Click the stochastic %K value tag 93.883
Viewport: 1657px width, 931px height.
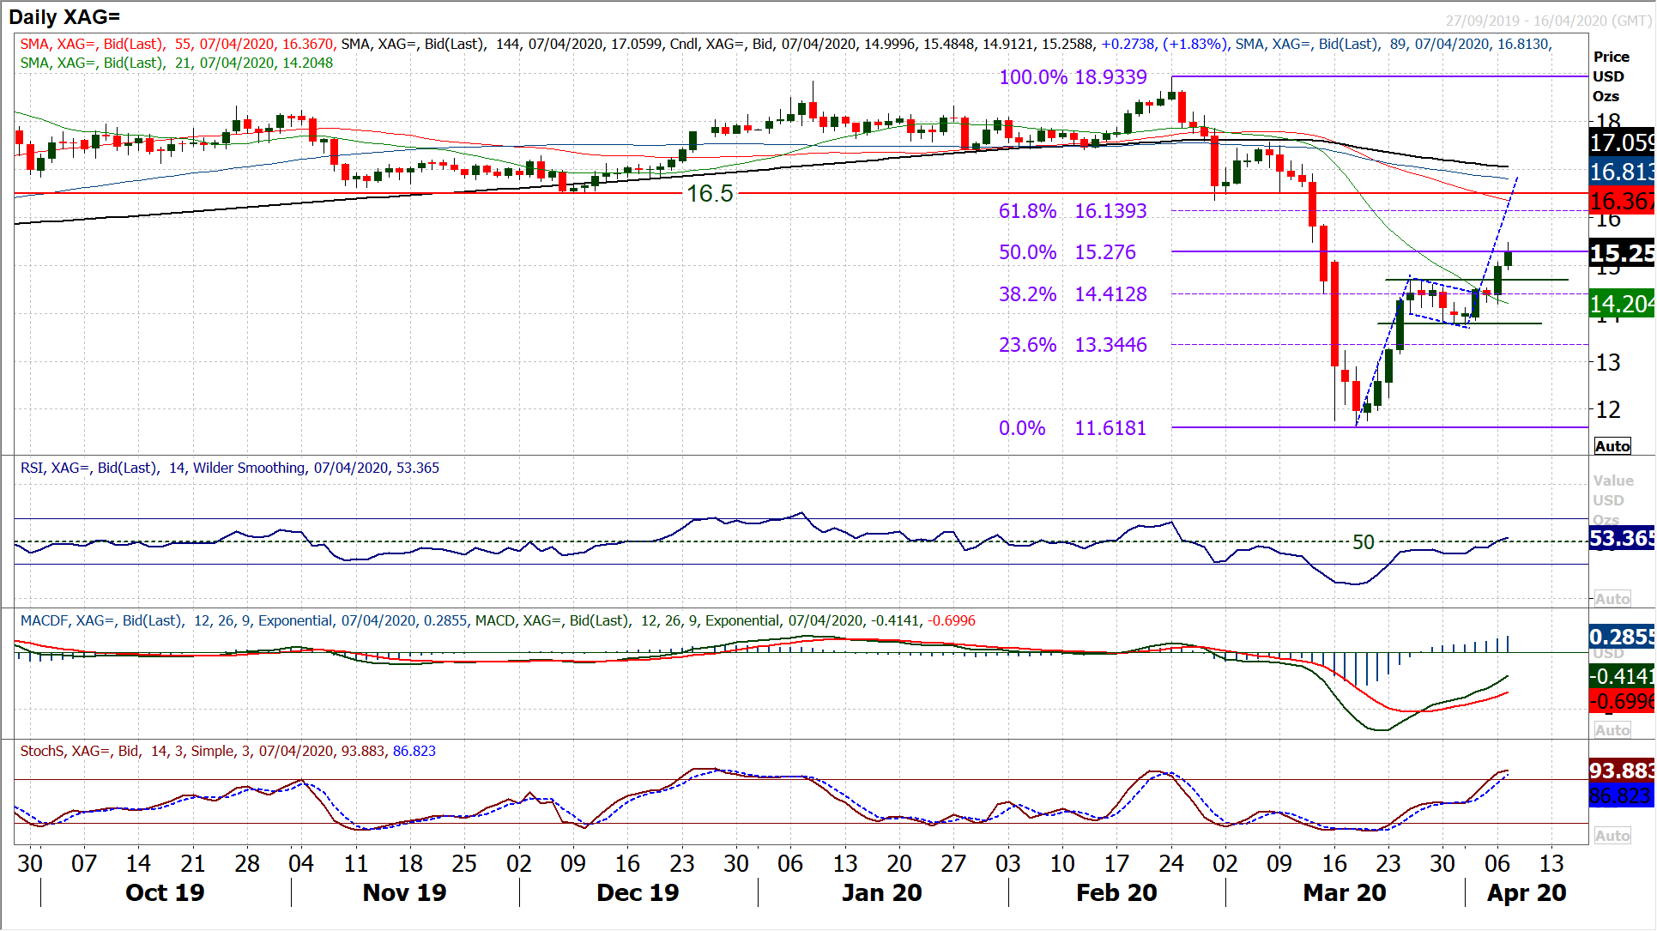pyautogui.click(x=1621, y=770)
